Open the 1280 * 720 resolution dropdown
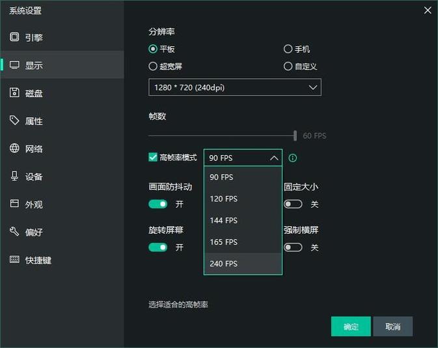 [x=235, y=87]
